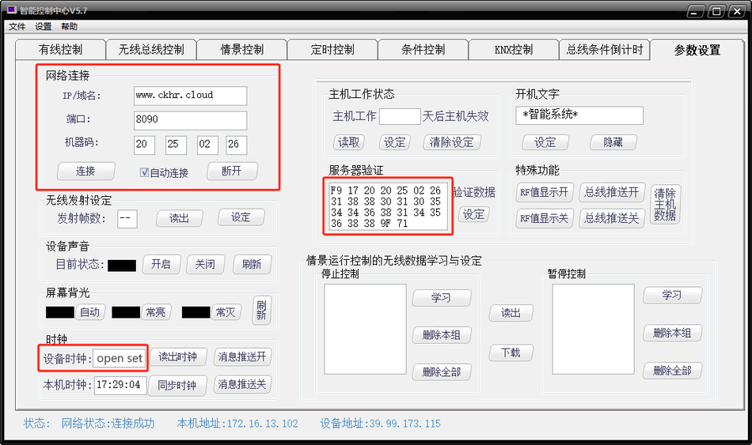Click 设定 in 无线发射设定
The image size is (752, 445).
pyautogui.click(x=241, y=217)
